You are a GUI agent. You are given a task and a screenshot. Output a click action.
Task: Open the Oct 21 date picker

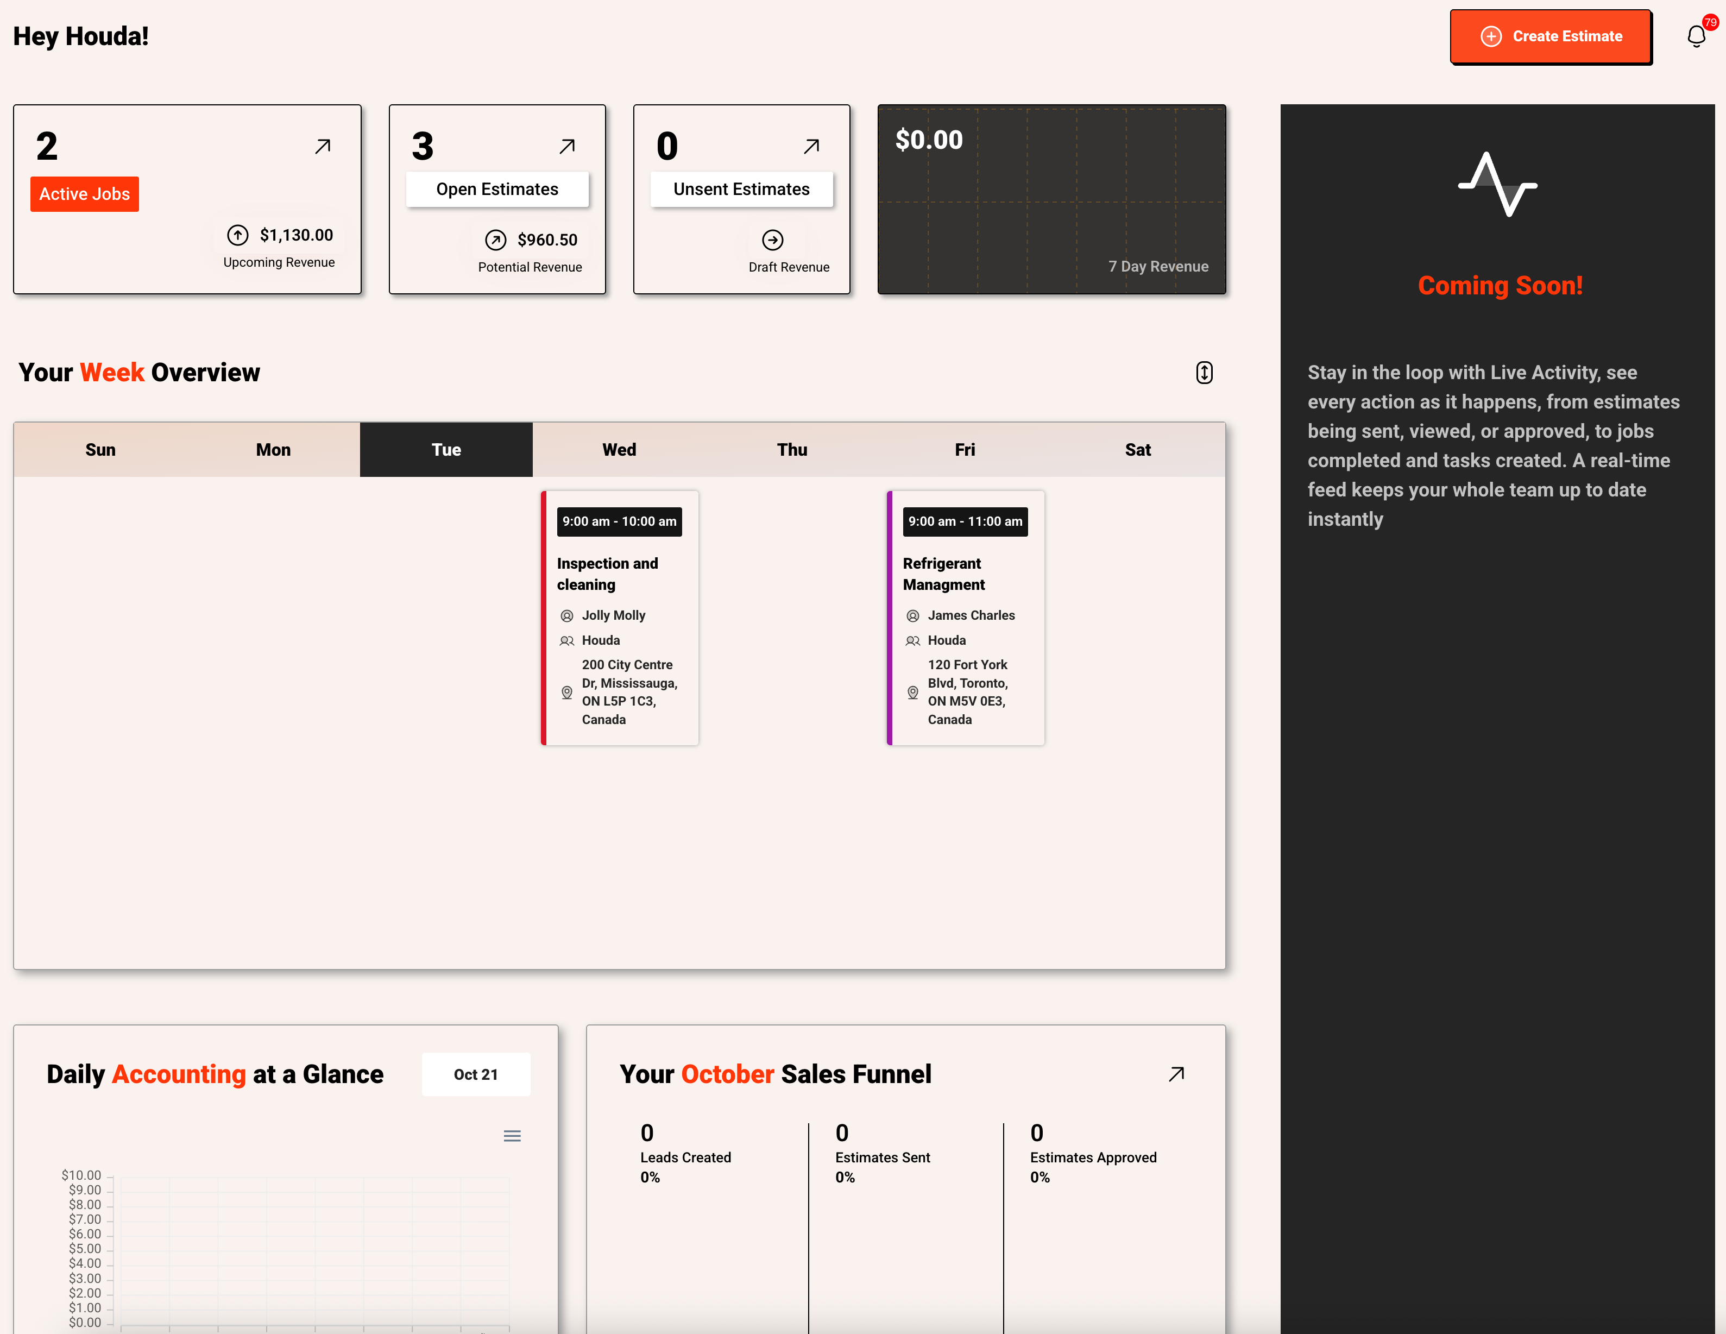pyautogui.click(x=476, y=1074)
